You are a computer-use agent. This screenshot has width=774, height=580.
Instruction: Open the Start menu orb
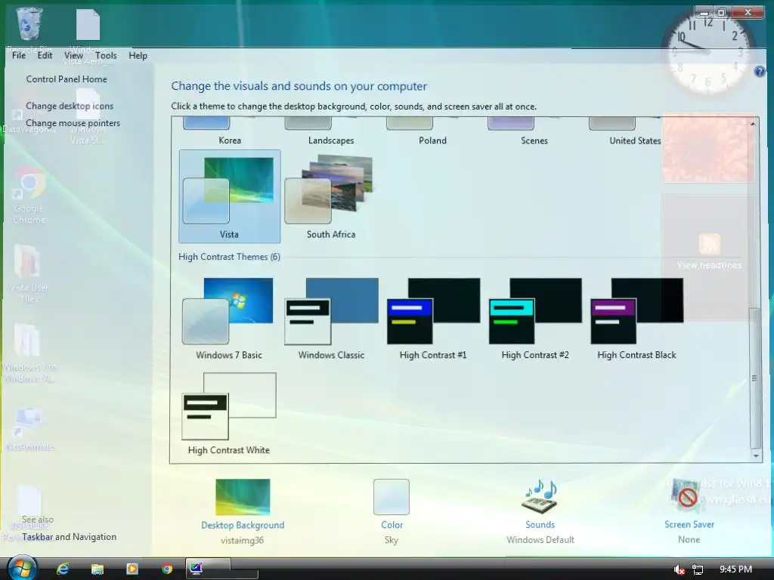[22, 569]
